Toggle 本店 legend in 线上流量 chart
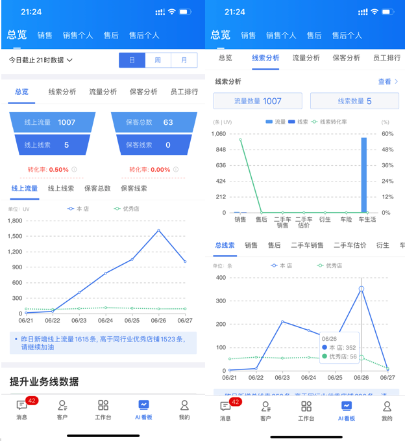The image size is (405, 441). 78,209
